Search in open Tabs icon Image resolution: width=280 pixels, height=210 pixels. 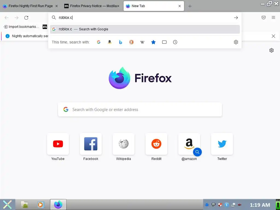click(x=164, y=42)
